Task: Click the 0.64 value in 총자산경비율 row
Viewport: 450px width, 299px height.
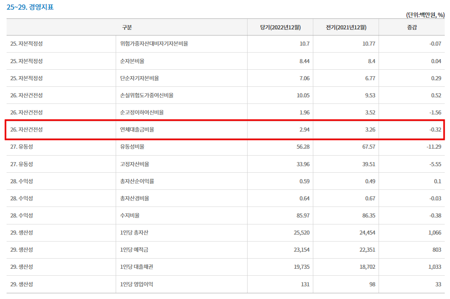Action: pos(305,198)
